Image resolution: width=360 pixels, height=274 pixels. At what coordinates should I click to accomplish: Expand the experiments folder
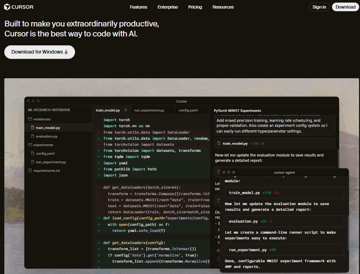coord(43,145)
